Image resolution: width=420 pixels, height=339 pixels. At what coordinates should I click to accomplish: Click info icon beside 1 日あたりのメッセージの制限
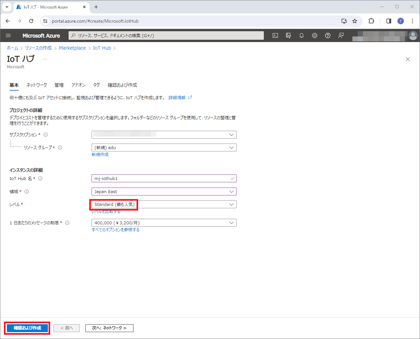coord(67,223)
